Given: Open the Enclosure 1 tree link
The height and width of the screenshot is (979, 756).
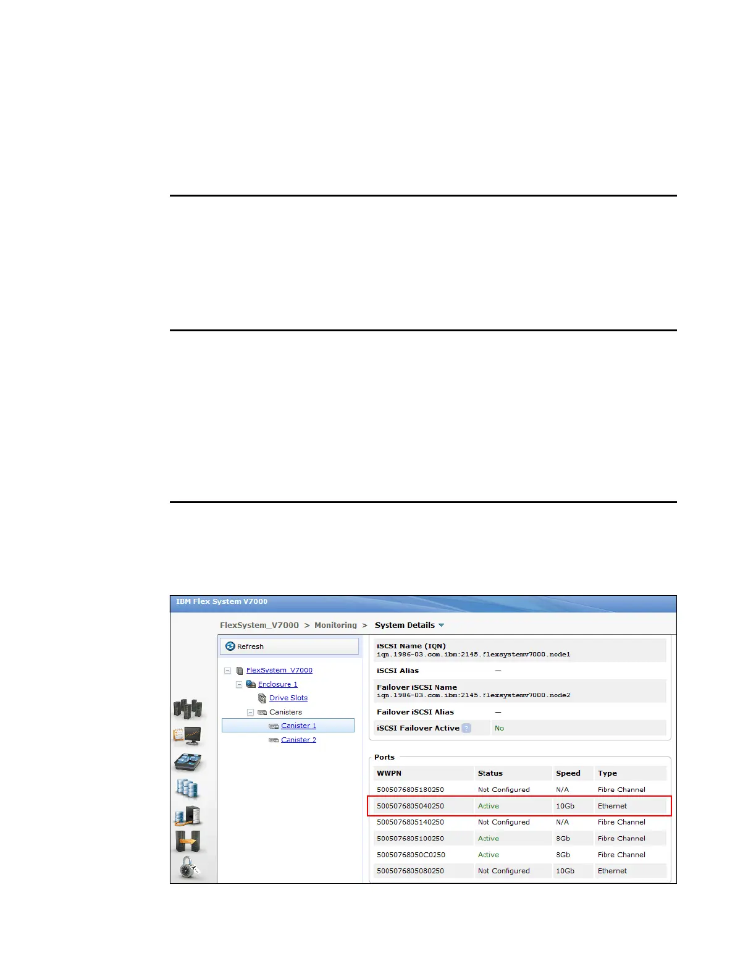Looking at the screenshot, I should [277, 684].
